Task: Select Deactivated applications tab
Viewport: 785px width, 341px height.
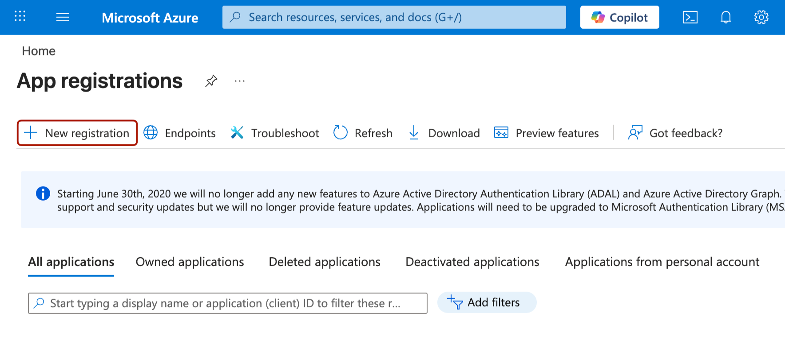Action: [472, 262]
